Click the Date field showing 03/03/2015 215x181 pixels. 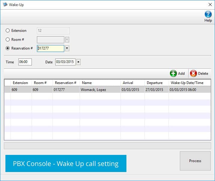point(65,62)
